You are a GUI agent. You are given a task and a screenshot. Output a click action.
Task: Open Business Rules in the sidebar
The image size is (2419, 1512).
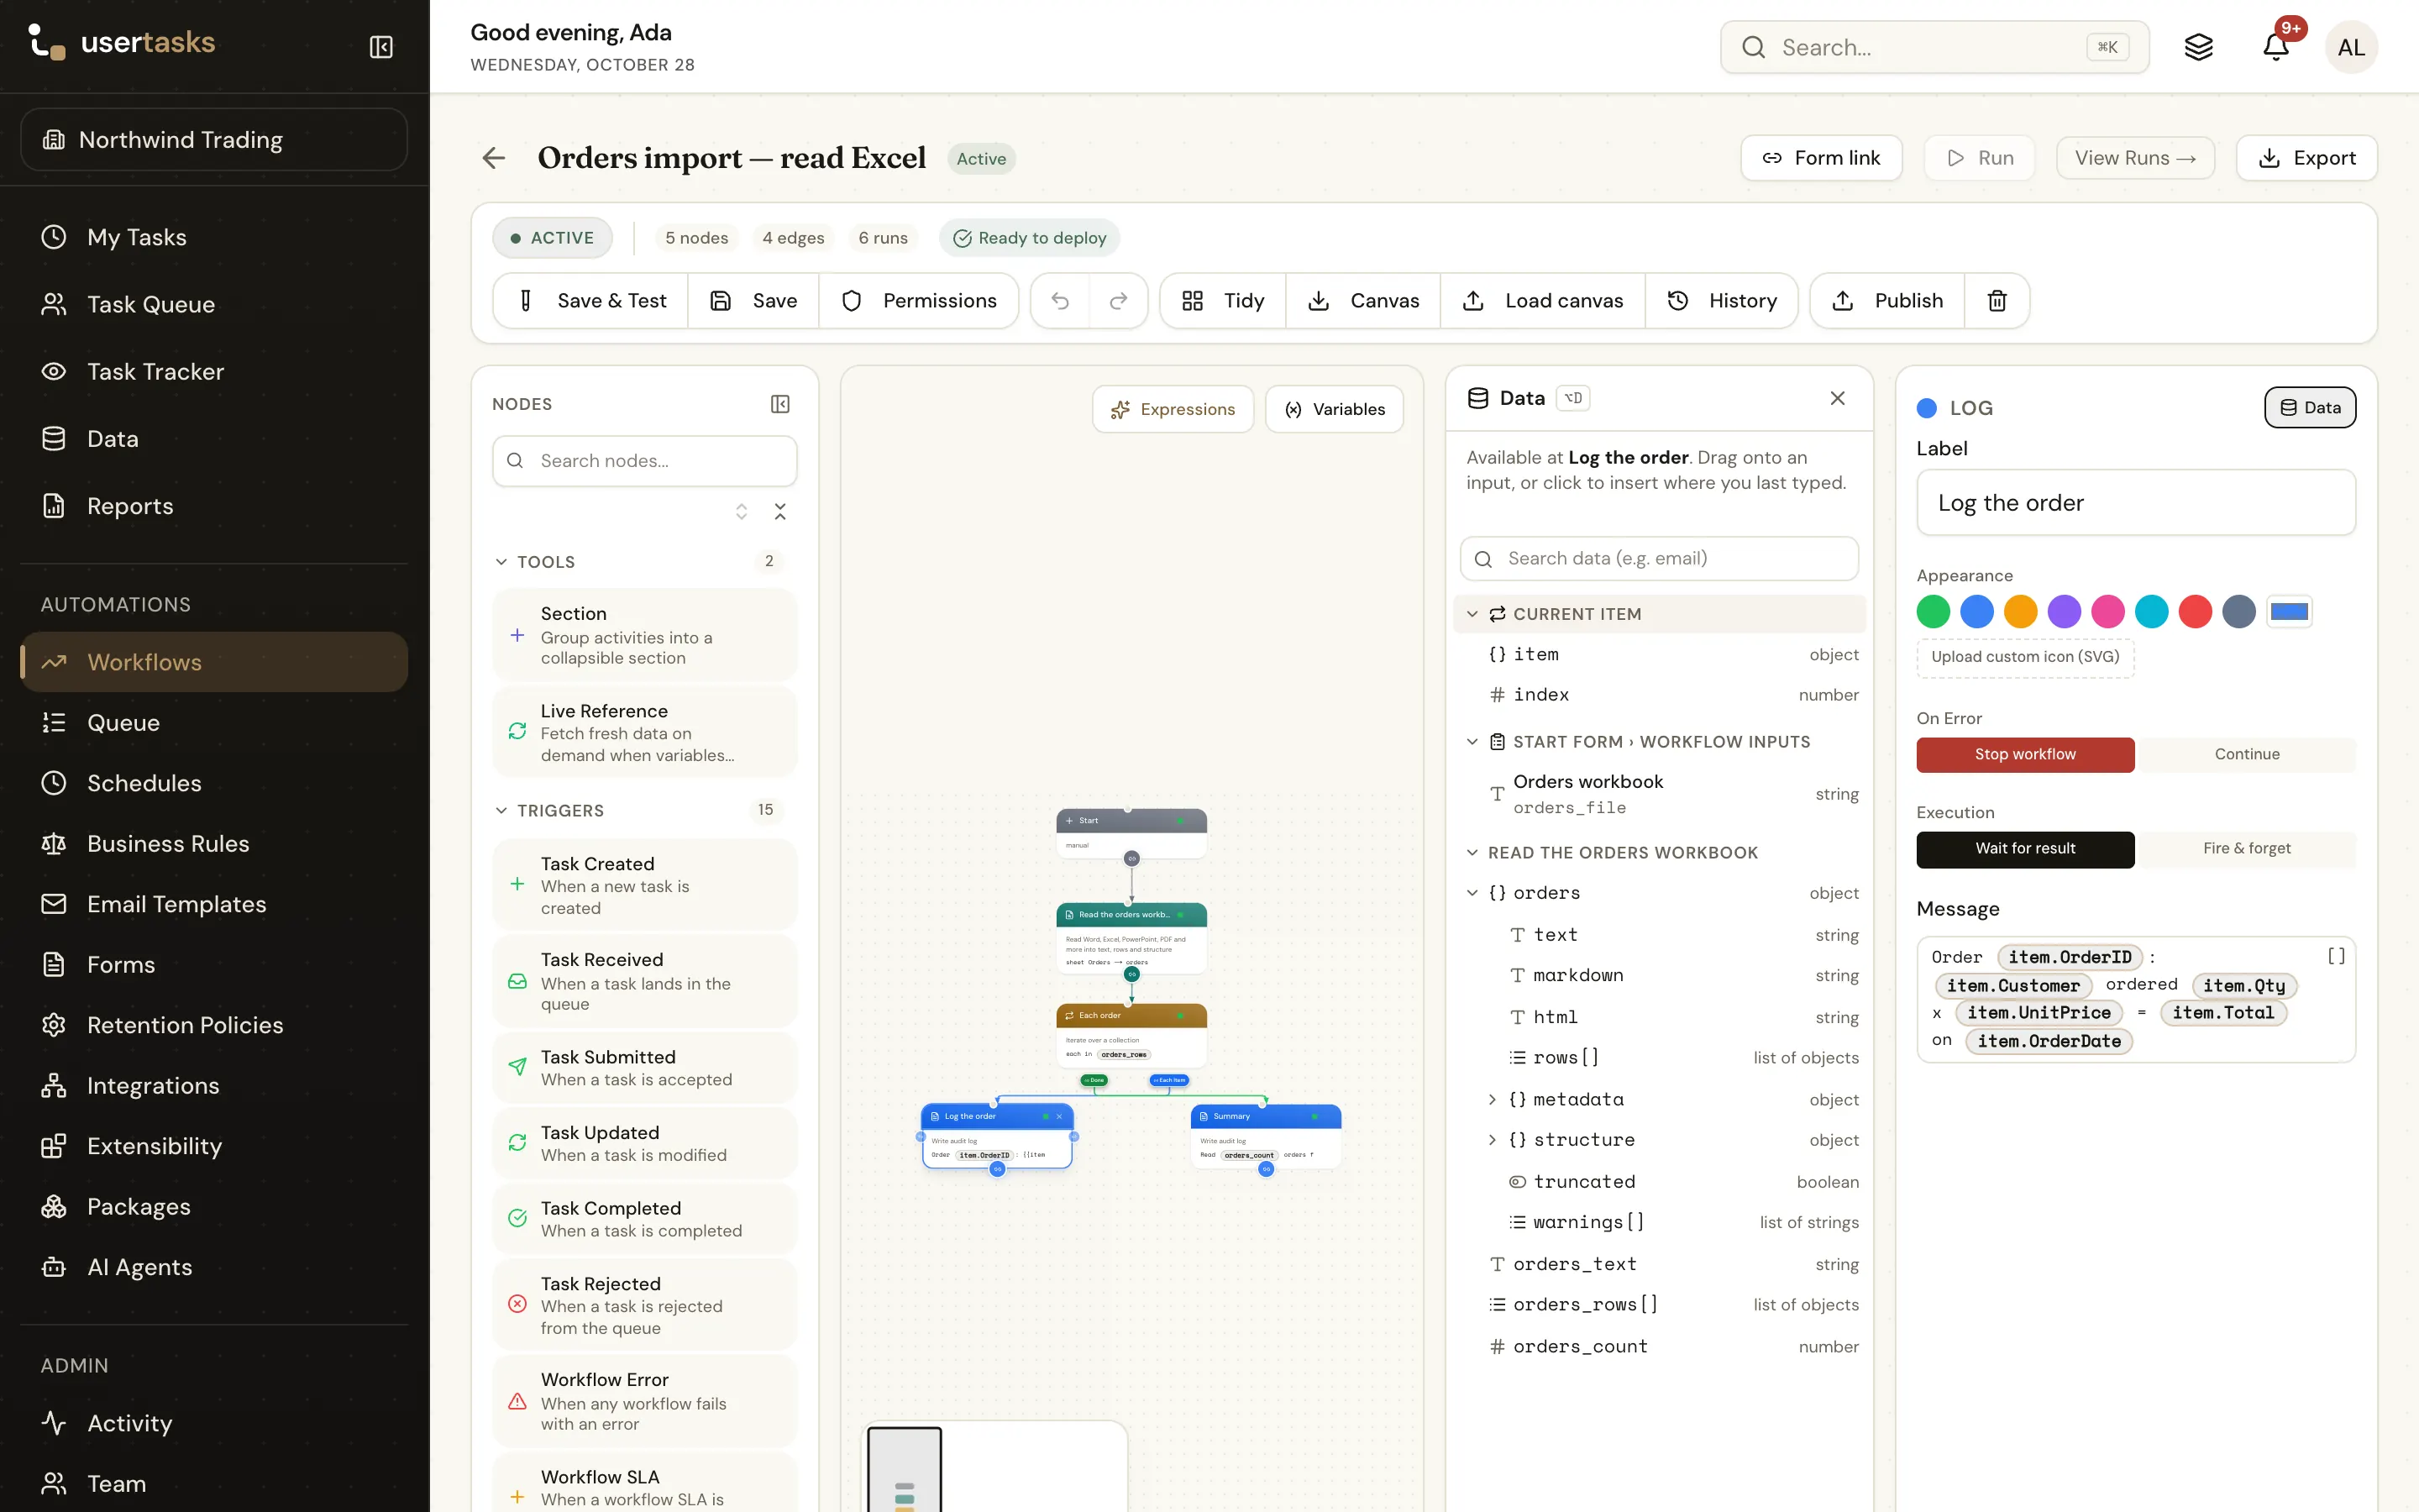(x=214, y=843)
